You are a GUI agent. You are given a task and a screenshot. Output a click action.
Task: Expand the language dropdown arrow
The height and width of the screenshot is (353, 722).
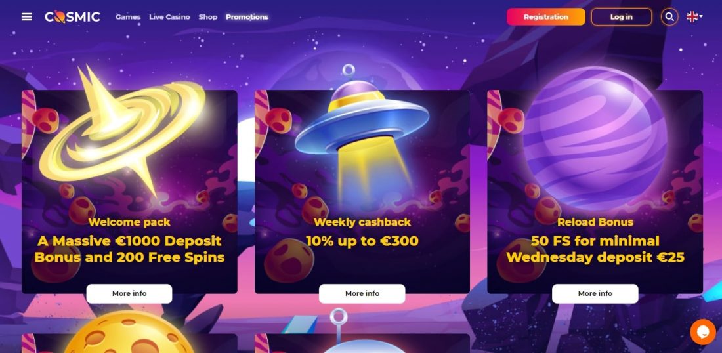pos(701,17)
